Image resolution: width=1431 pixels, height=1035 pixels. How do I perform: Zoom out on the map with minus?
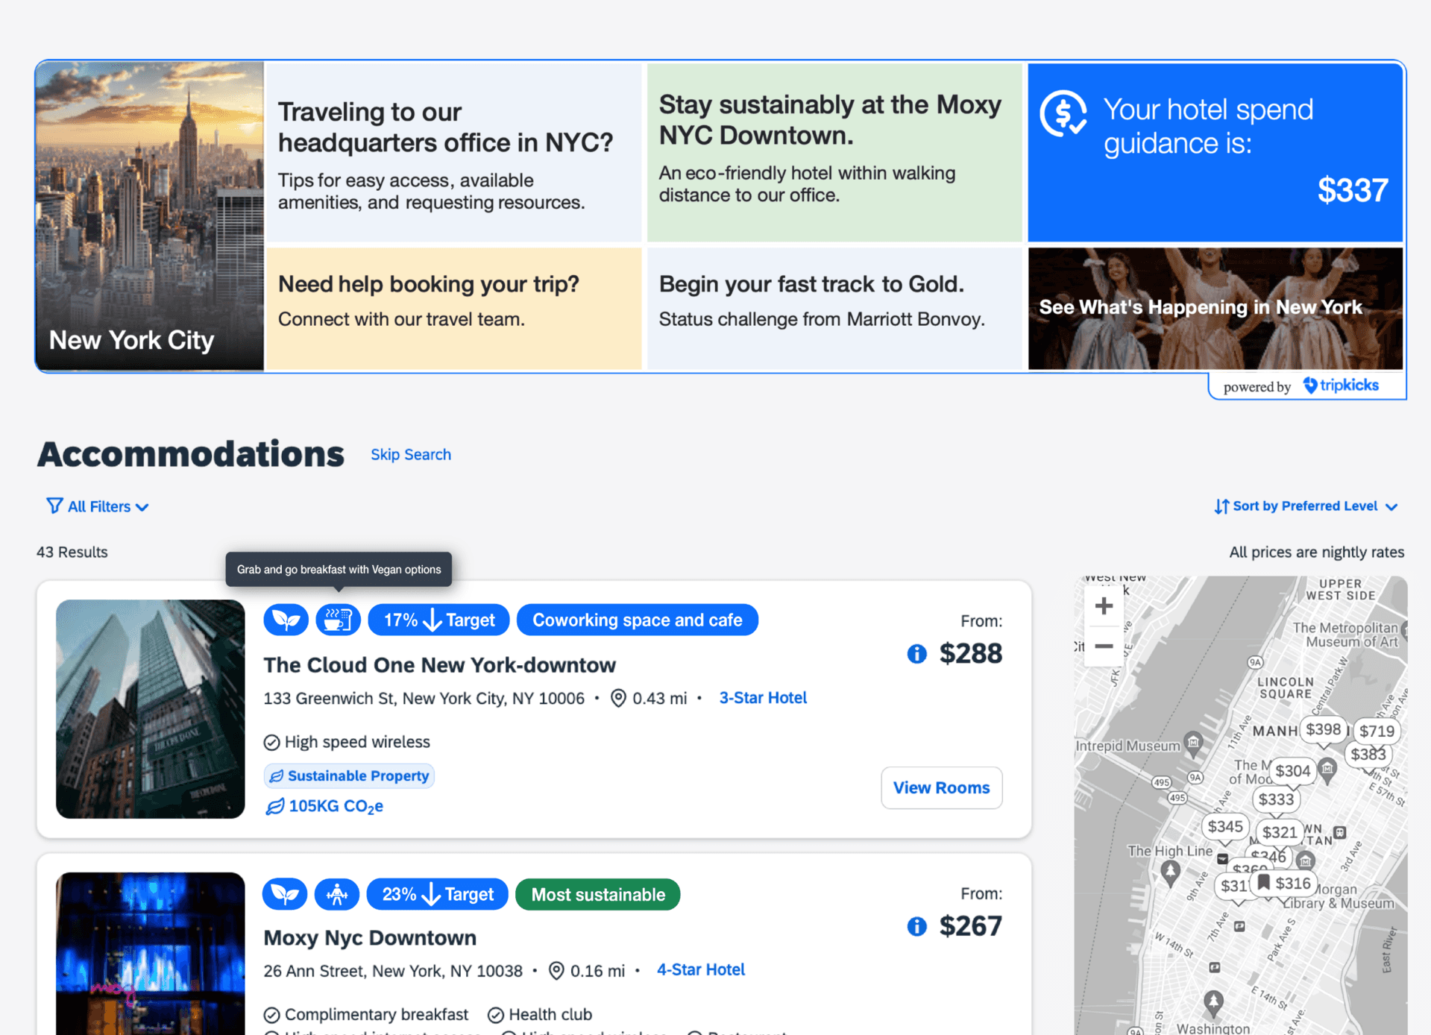click(x=1104, y=646)
